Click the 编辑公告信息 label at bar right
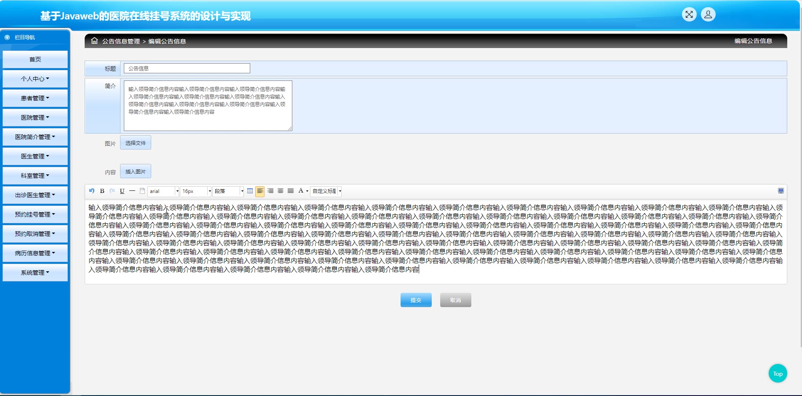 click(753, 41)
